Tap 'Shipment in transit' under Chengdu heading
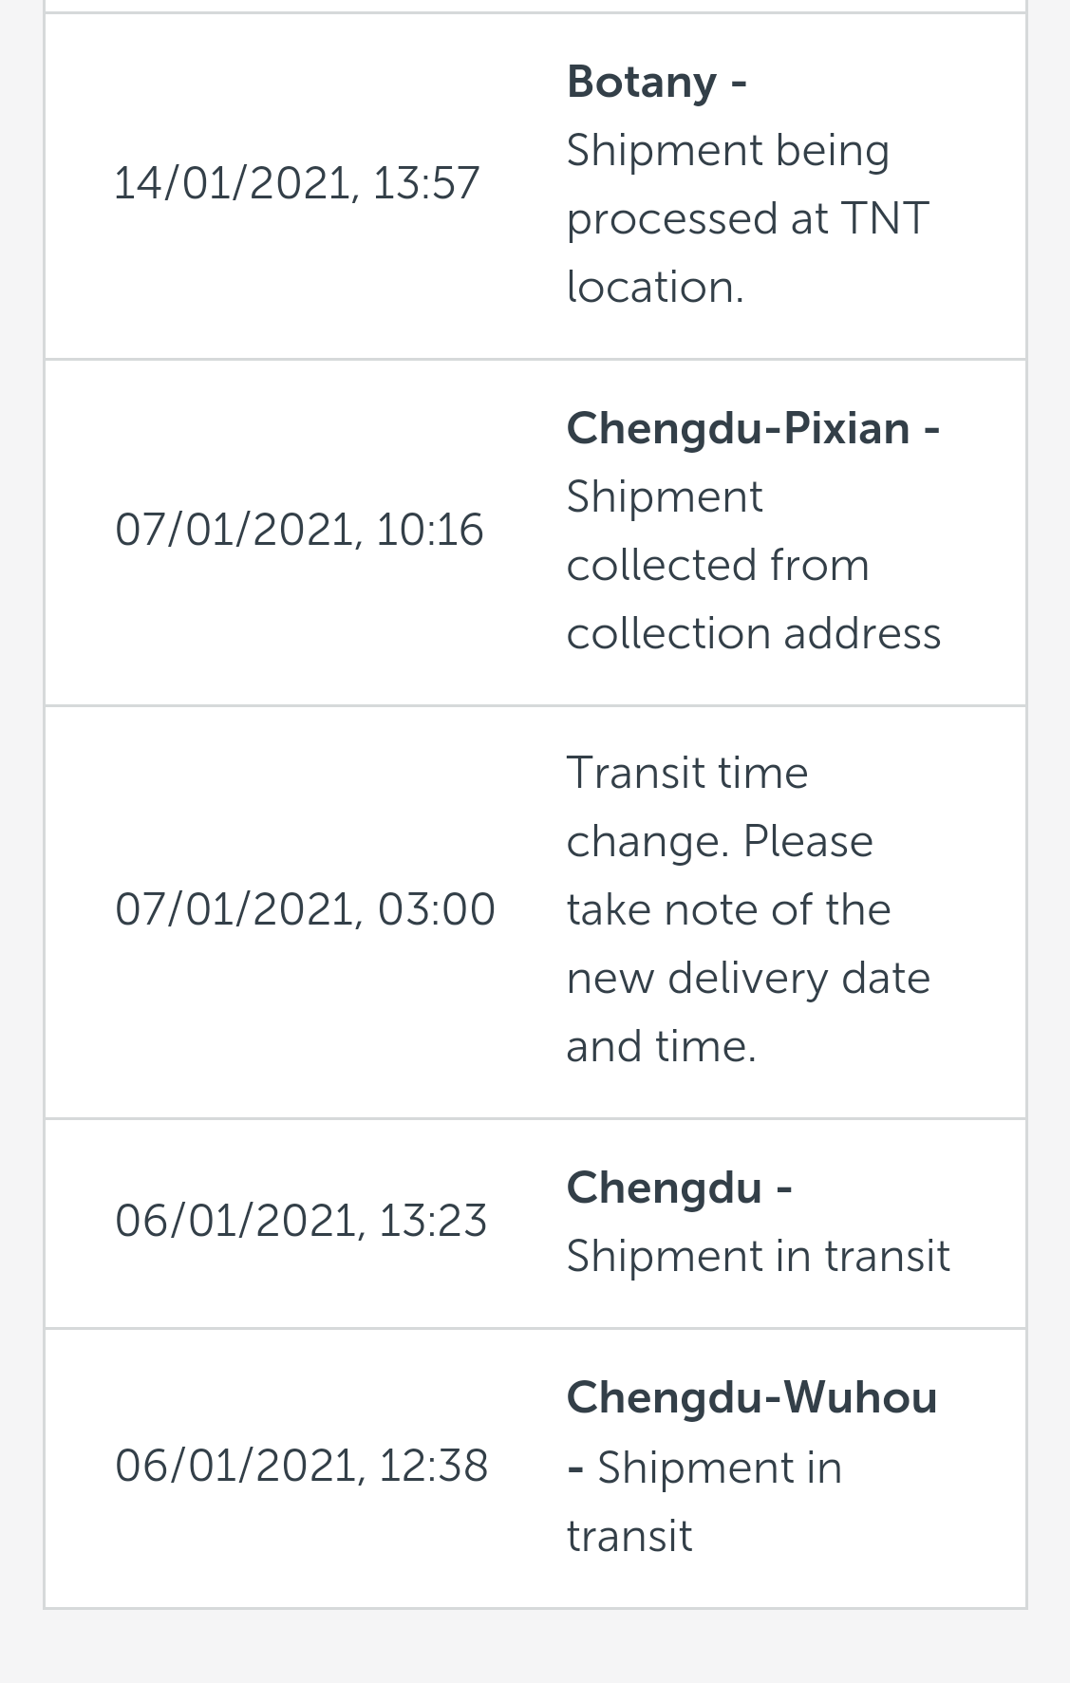This screenshot has width=1070, height=1683. [x=758, y=1256]
